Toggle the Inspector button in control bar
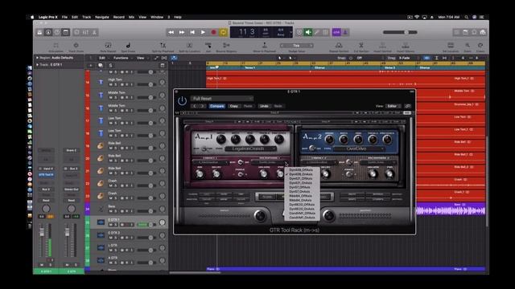Image resolution: width=515 pixels, height=289 pixels. pos(48,32)
